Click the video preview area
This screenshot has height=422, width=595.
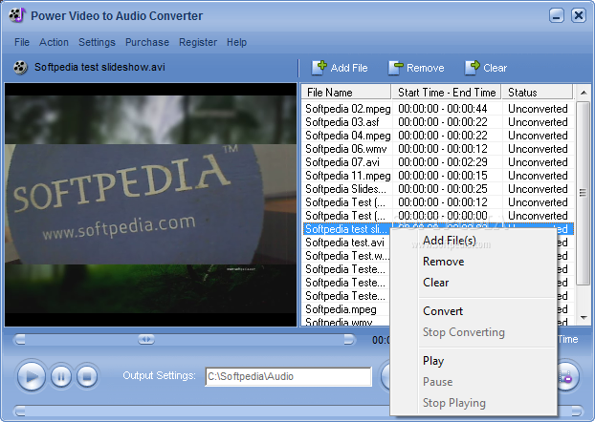pos(150,204)
